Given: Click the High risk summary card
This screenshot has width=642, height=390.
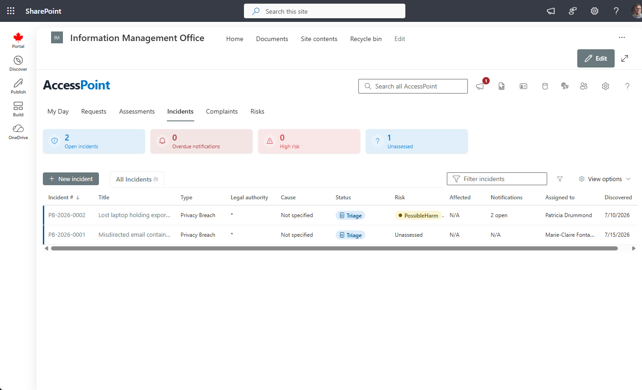Looking at the screenshot, I should [309, 141].
